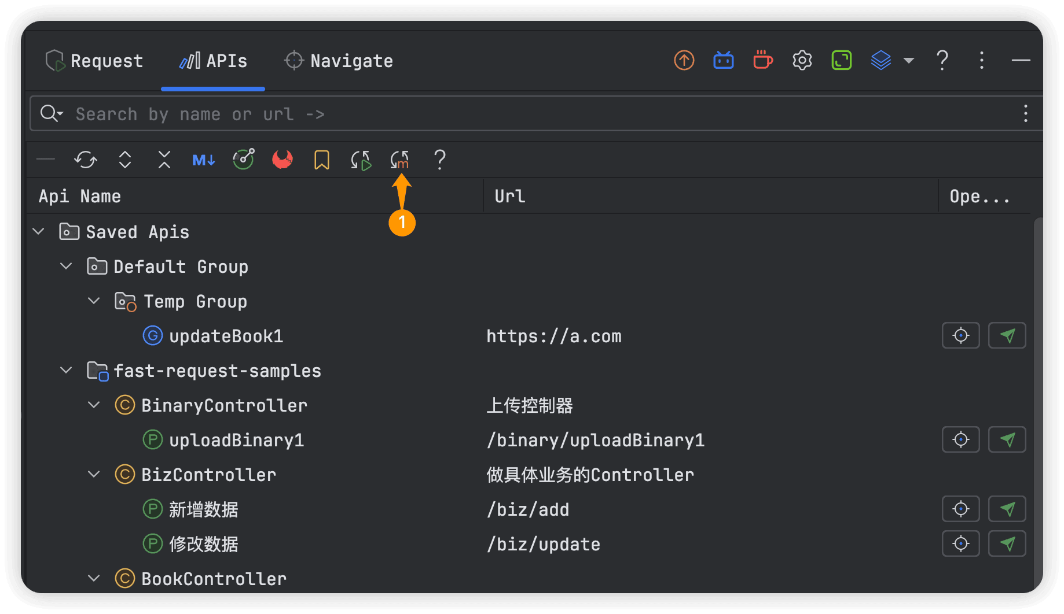
Task: Click the refresh APIs toolbar icon
Action: 86,160
